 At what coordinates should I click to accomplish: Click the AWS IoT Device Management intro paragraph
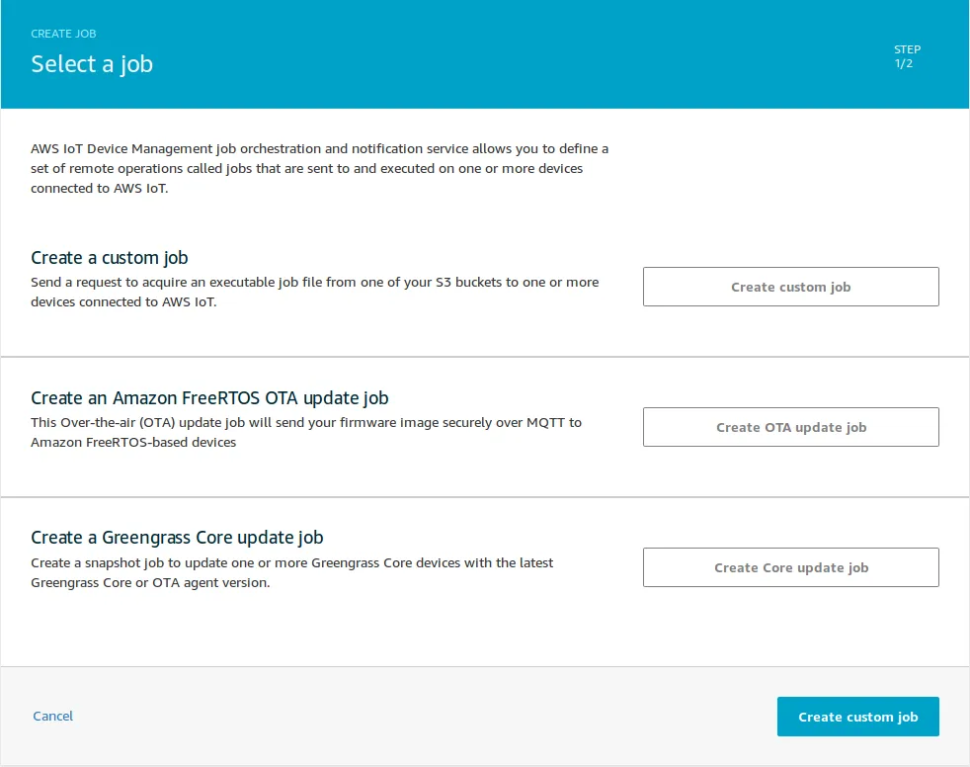[x=319, y=168]
